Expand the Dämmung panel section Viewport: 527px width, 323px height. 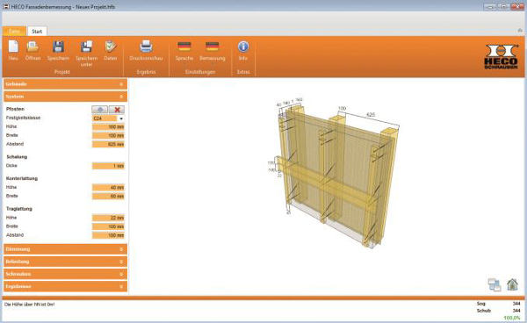click(x=65, y=249)
